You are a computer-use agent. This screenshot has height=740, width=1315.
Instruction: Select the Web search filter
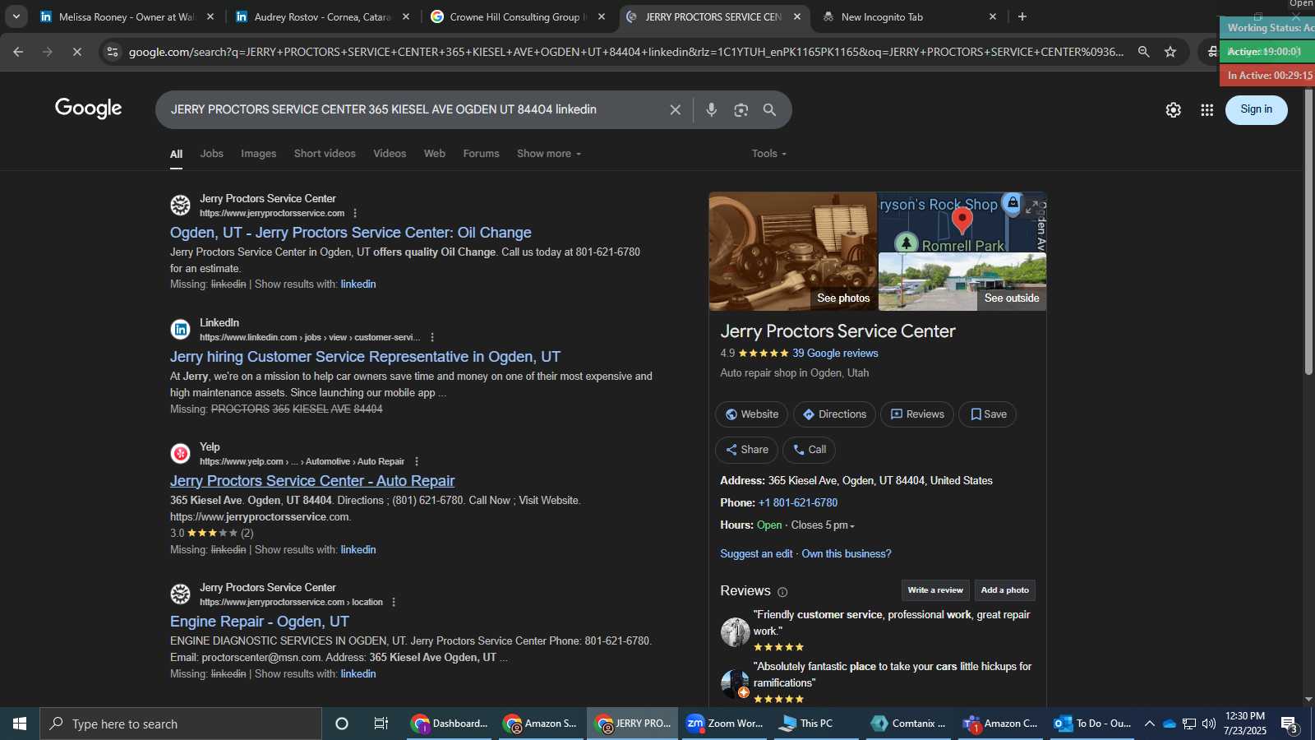click(435, 154)
